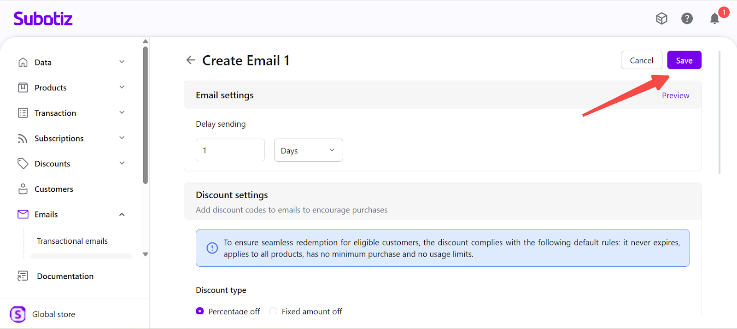Image resolution: width=737 pixels, height=329 pixels.
Task: Open Transactional emails submenu item
Action: (72, 241)
